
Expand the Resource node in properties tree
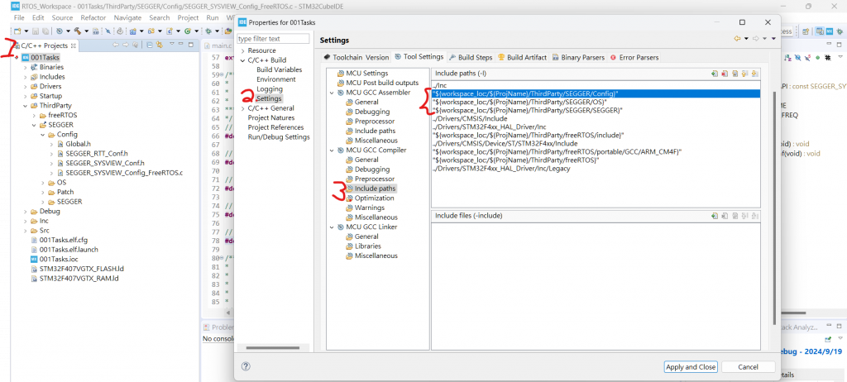point(242,50)
